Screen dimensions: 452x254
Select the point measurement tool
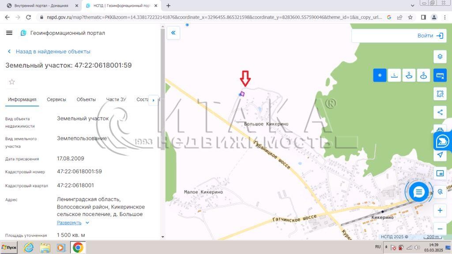click(x=380, y=76)
